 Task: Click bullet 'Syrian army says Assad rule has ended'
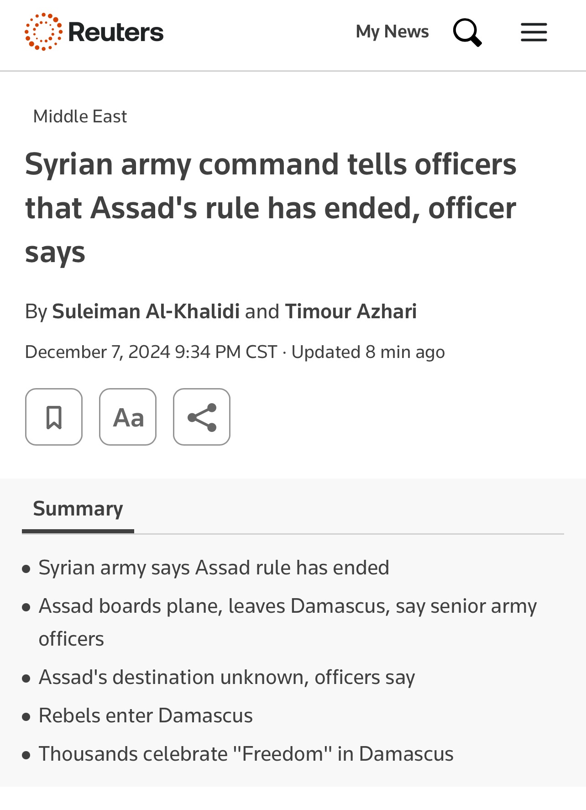(214, 568)
